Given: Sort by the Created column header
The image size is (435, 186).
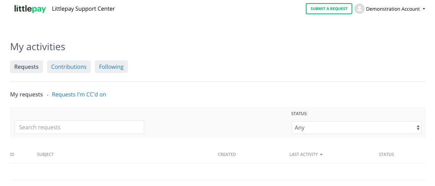Looking at the screenshot, I should pyautogui.click(x=227, y=155).
